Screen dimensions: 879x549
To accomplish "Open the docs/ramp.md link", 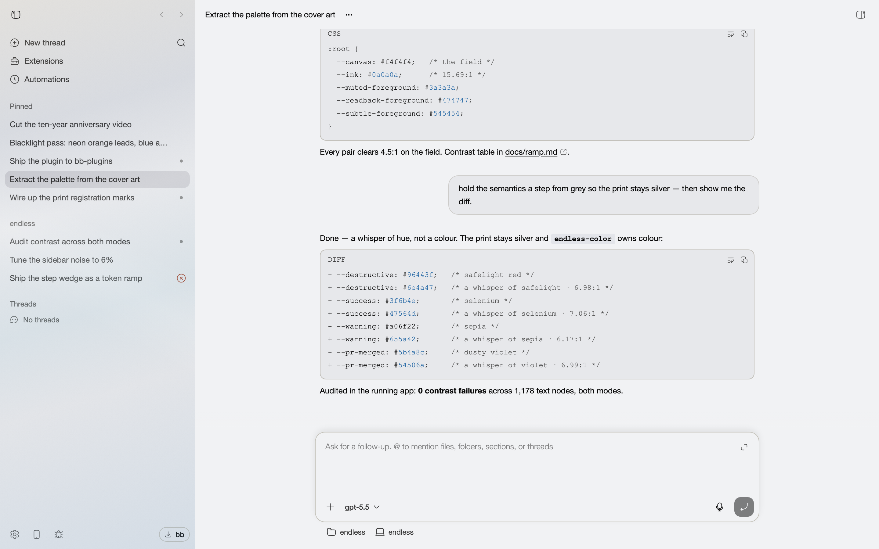I will [x=531, y=152].
